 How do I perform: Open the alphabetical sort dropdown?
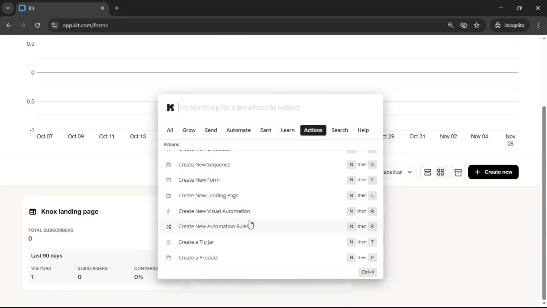pyautogui.click(x=399, y=172)
